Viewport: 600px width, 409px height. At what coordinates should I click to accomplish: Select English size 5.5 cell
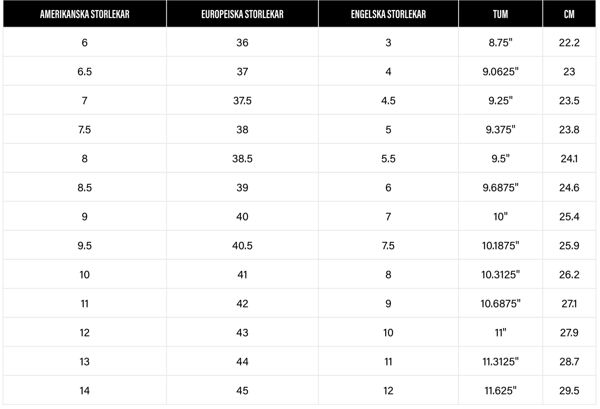pyautogui.click(x=388, y=159)
